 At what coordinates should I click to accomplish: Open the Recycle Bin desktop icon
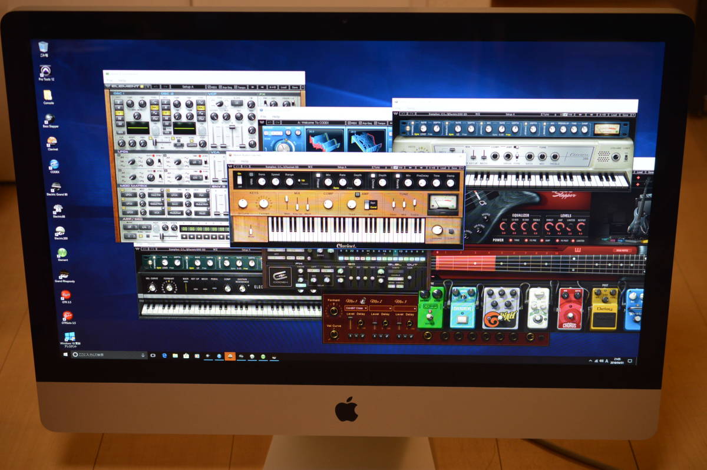pos(43,48)
